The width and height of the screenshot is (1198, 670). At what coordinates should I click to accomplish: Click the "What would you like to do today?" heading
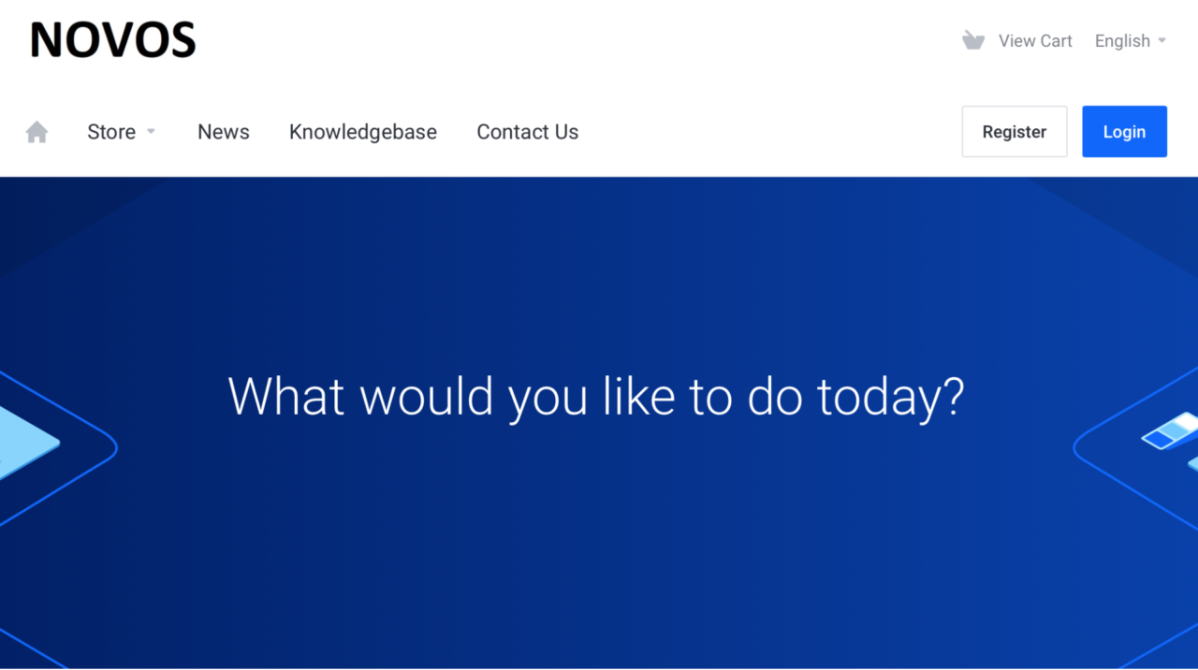[596, 396]
